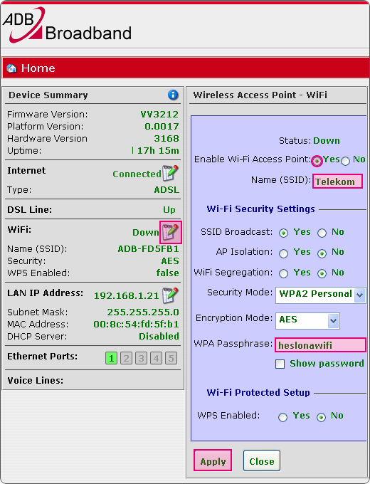Screen dimensions: 370x484
Task: Select No for AP Isolation
Action: pos(322,253)
